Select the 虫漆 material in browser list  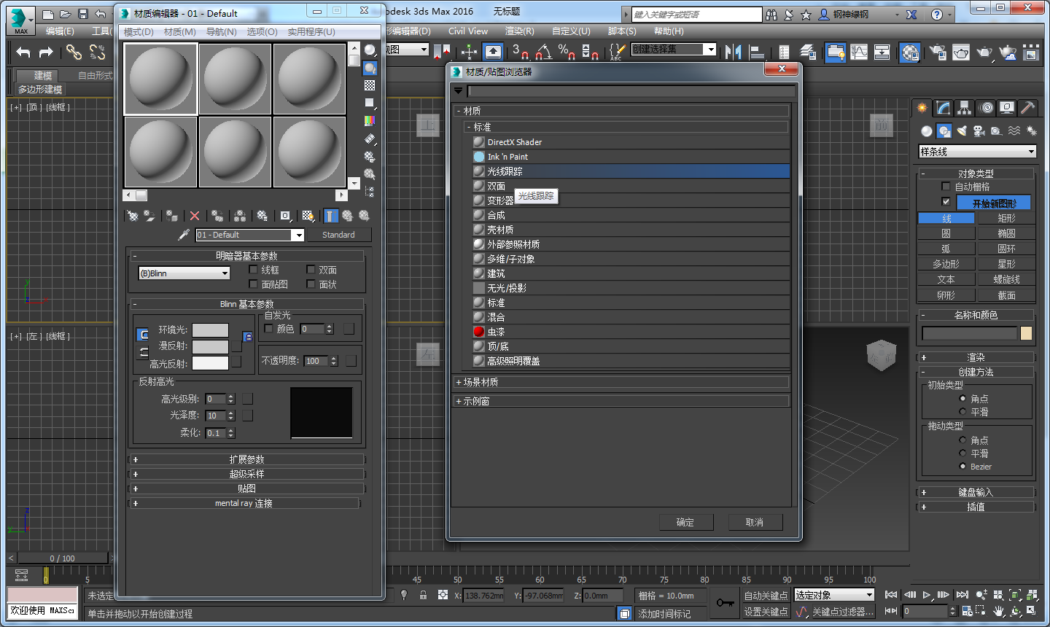pos(631,332)
